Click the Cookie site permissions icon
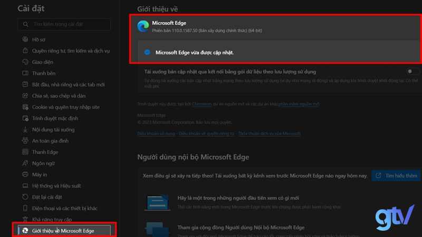The width and height of the screenshot is (422, 237). click(x=25, y=107)
